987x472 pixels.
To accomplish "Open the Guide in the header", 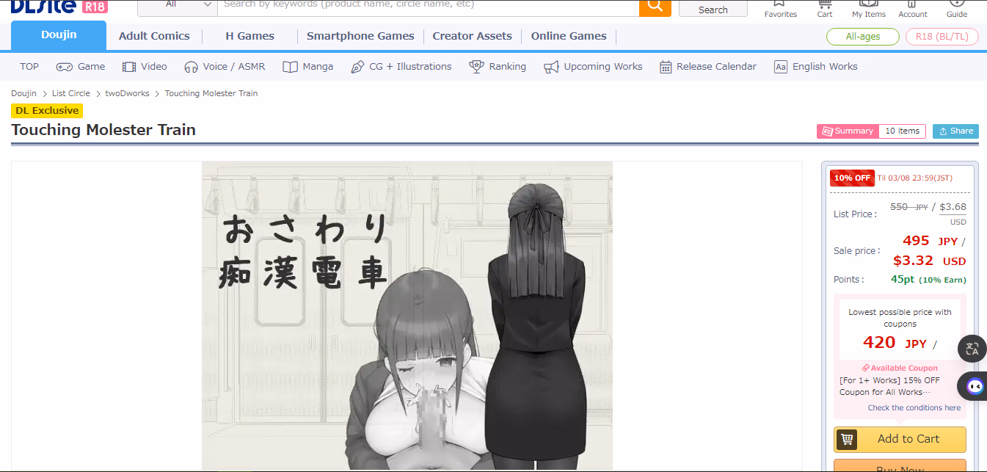I will [956, 9].
